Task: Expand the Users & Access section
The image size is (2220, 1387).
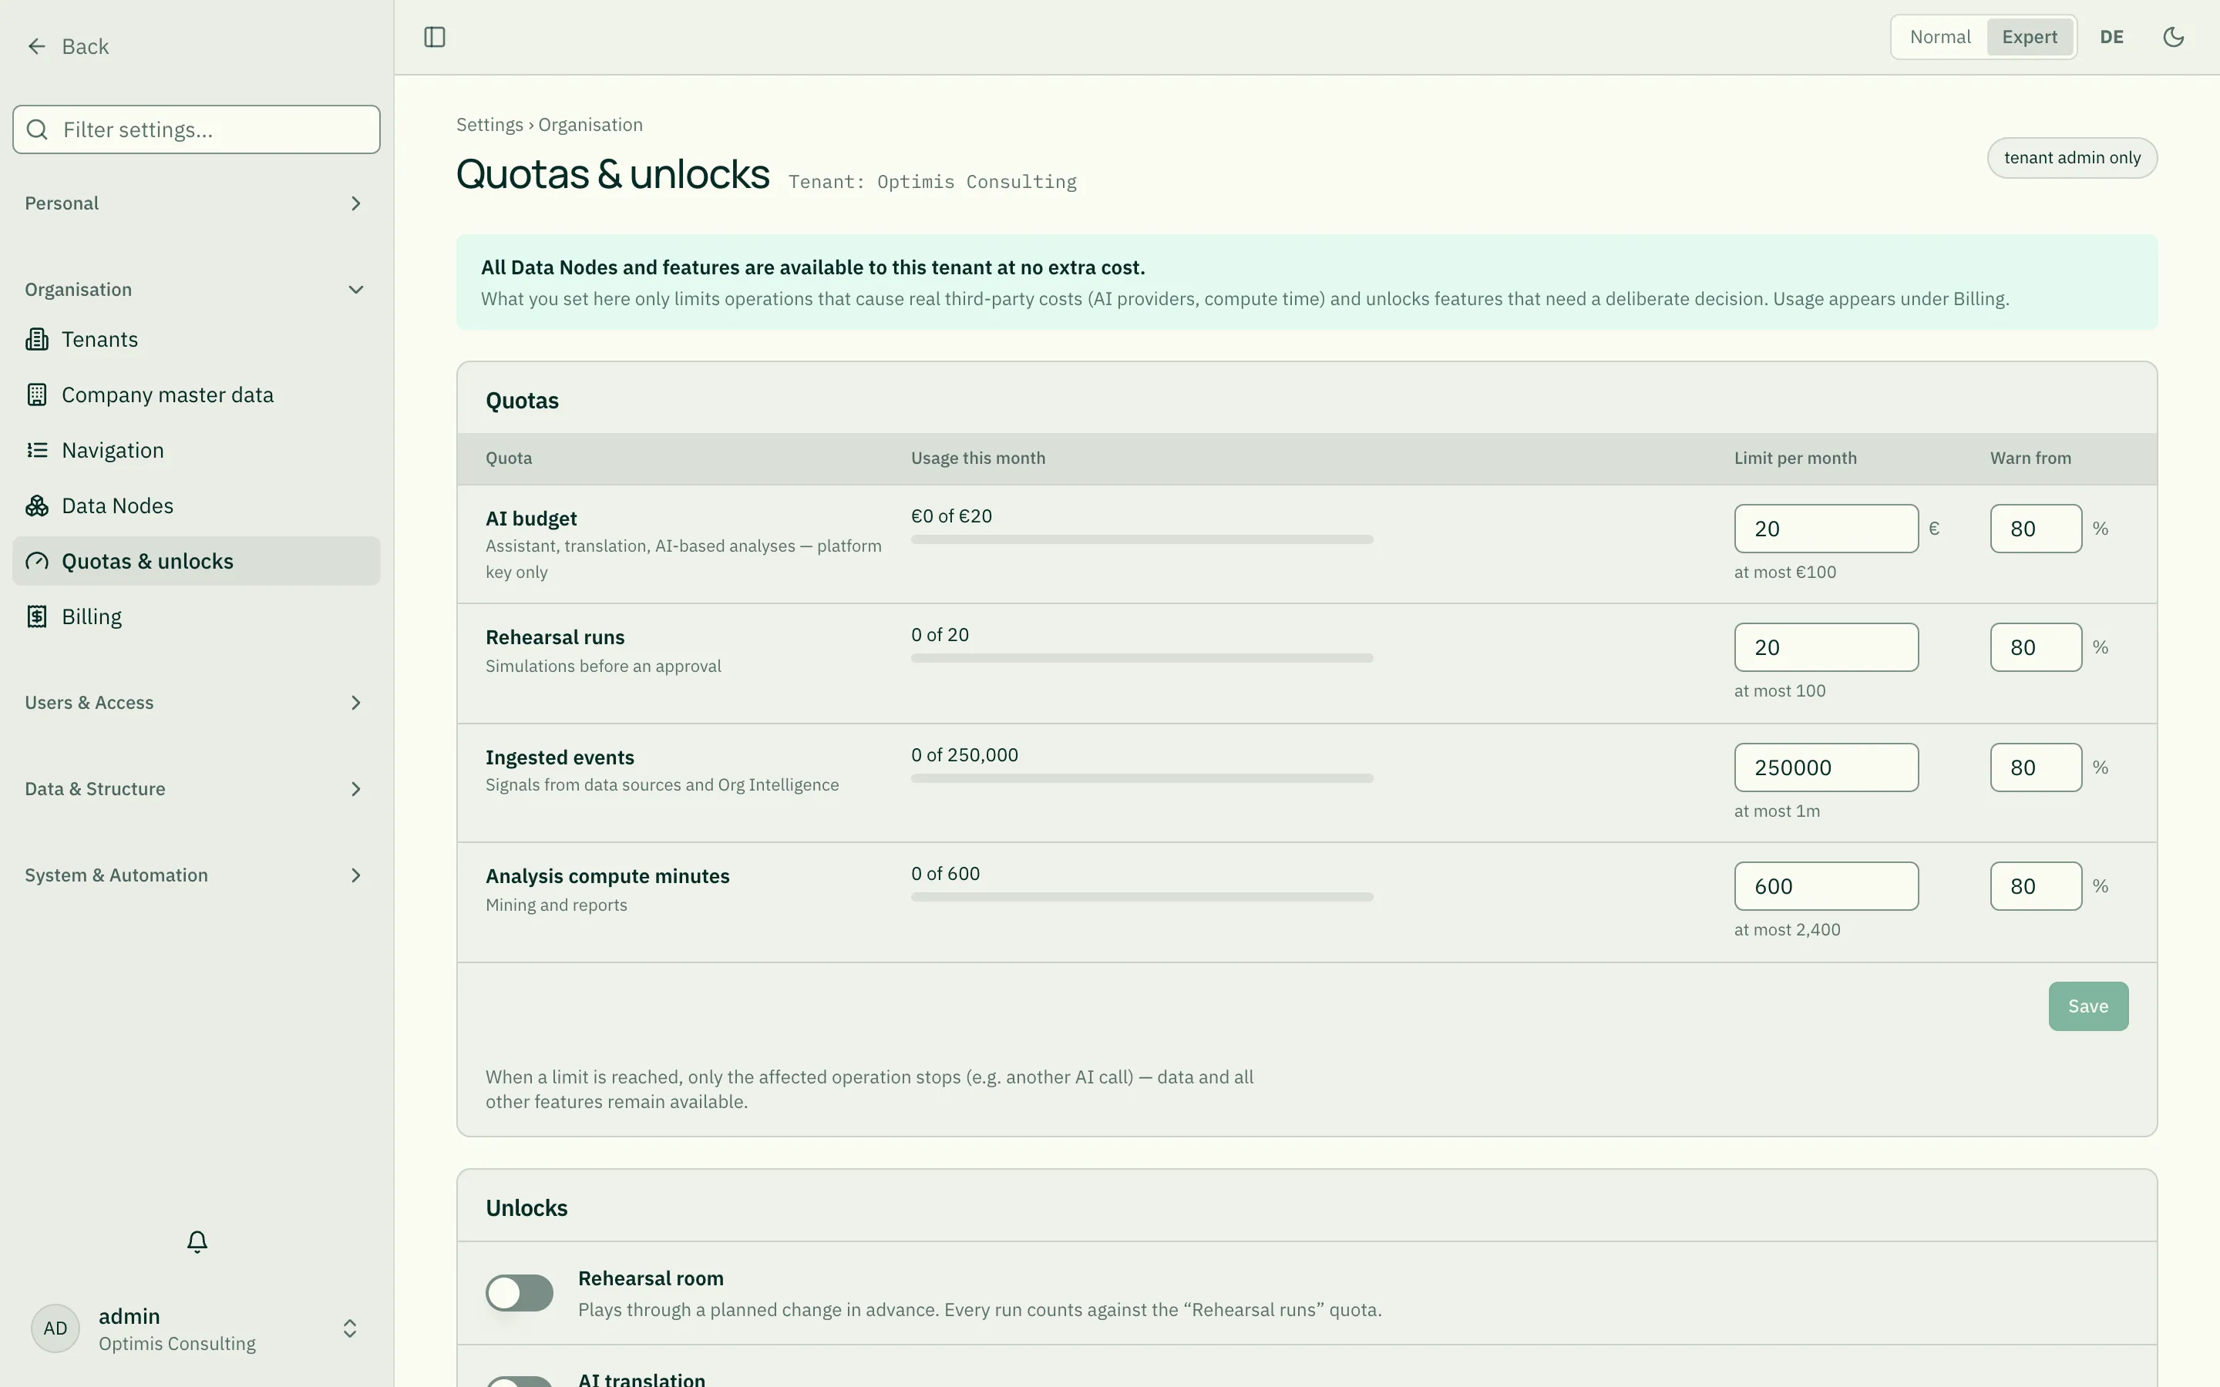Action: [197, 703]
